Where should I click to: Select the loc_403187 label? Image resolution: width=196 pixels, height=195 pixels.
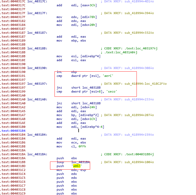(x=37, y=33)
